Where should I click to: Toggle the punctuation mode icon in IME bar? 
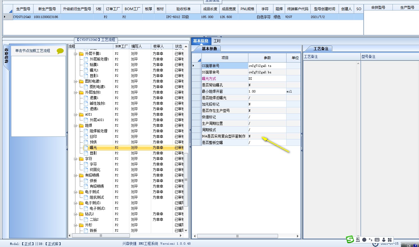[x=370, y=240]
